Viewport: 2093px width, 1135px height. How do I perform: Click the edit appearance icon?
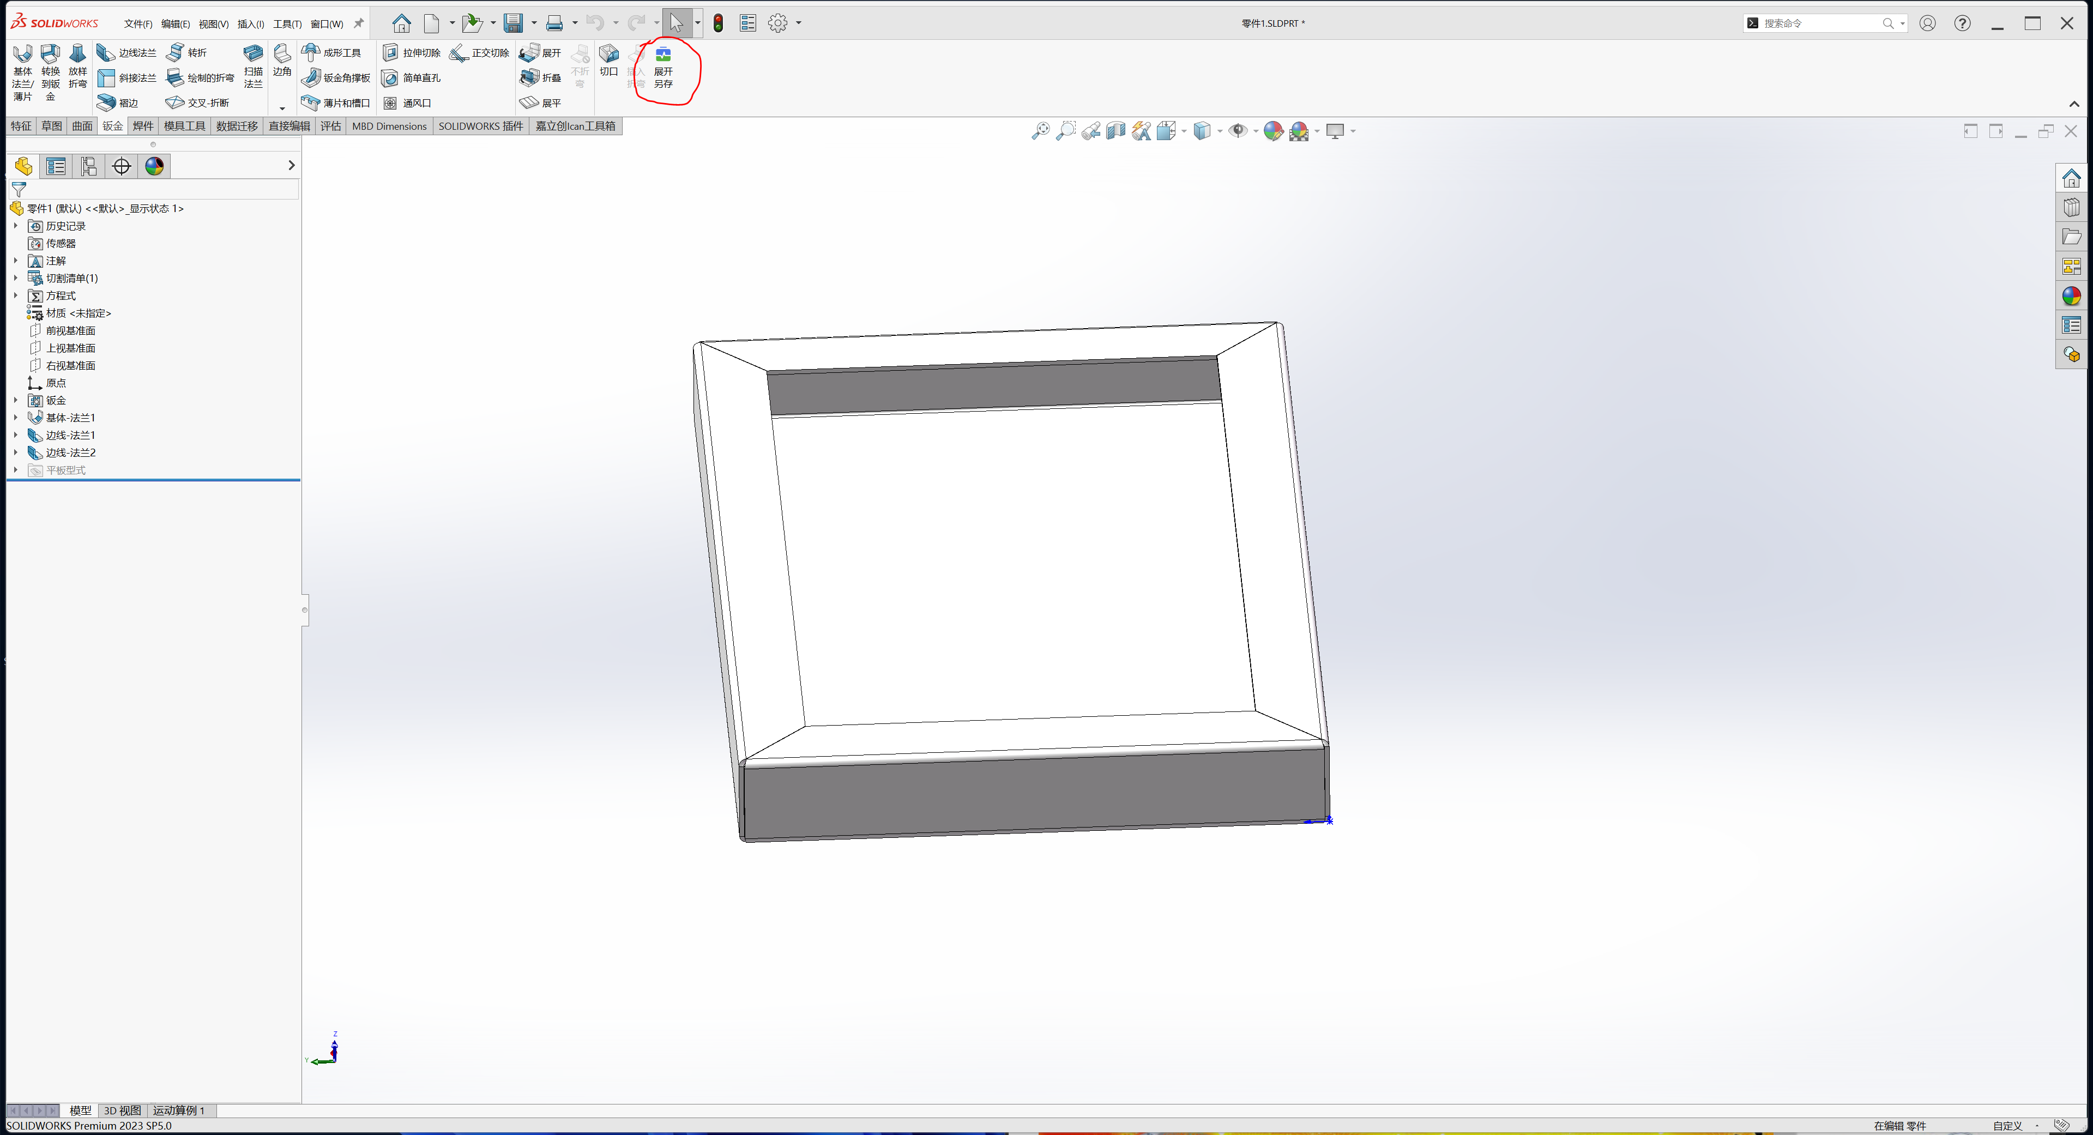[x=1273, y=131]
